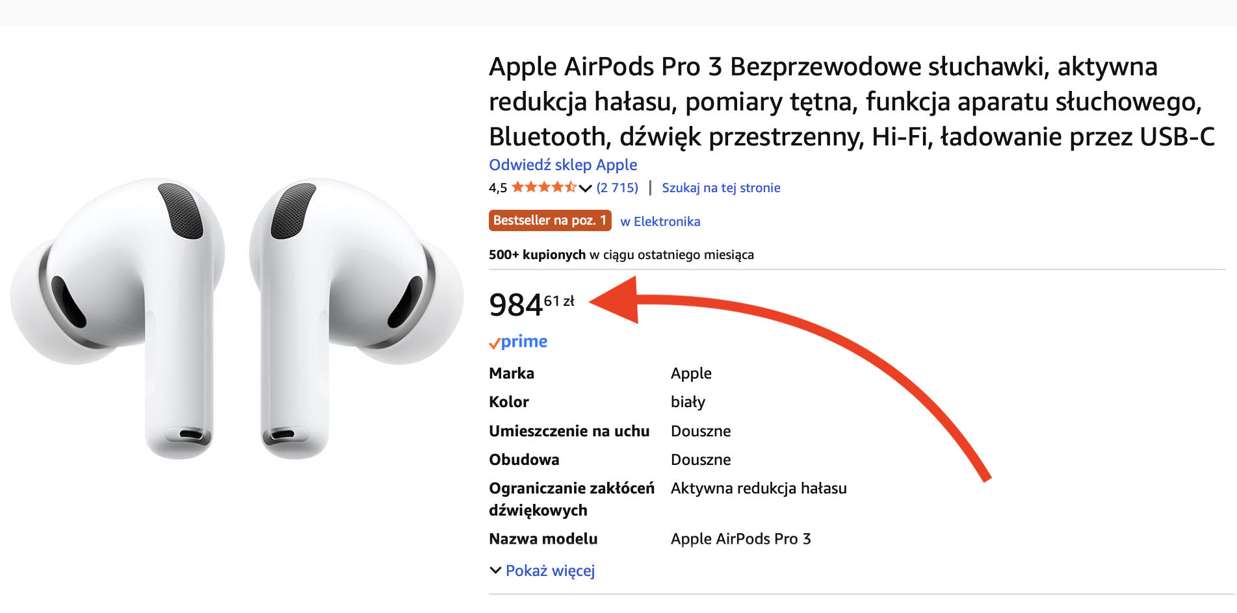Click the 4,5 rating number
This screenshot has height=613, width=1237.
coord(497,188)
